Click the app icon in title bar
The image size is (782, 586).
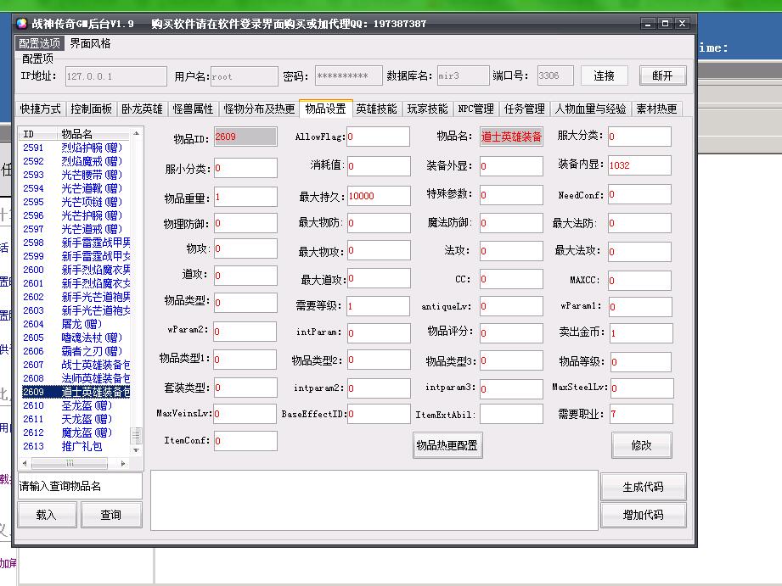(x=22, y=24)
